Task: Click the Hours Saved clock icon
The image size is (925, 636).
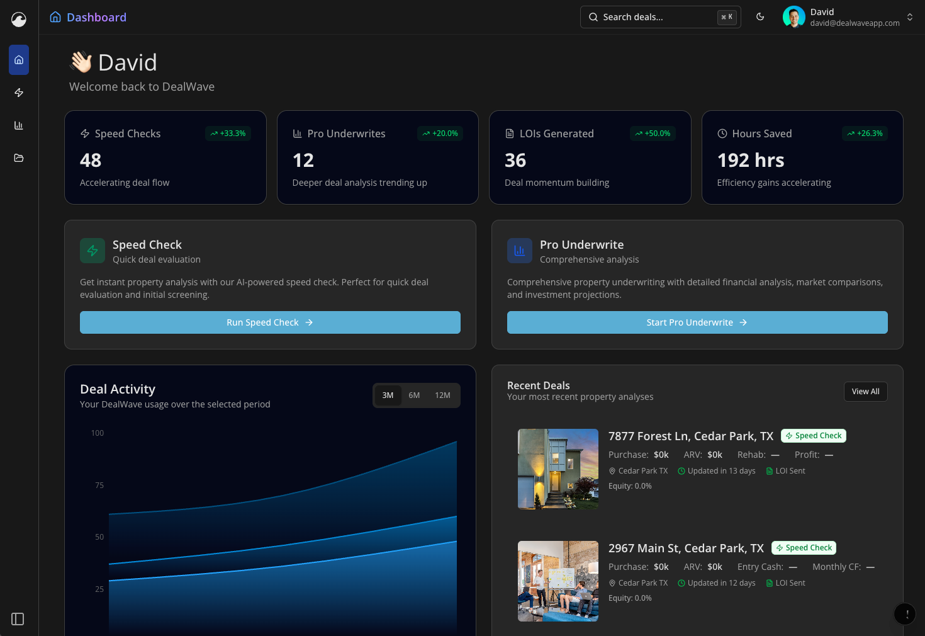Action: tap(722, 133)
